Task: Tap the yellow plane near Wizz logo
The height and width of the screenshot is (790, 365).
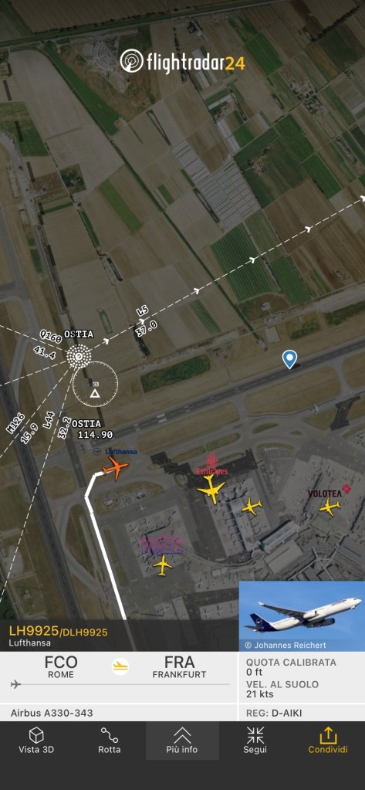Action: [x=163, y=566]
